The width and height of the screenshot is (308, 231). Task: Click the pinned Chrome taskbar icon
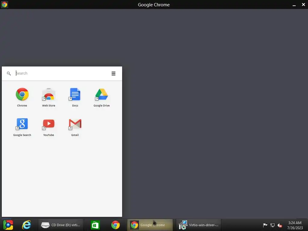[x=115, y=225]
